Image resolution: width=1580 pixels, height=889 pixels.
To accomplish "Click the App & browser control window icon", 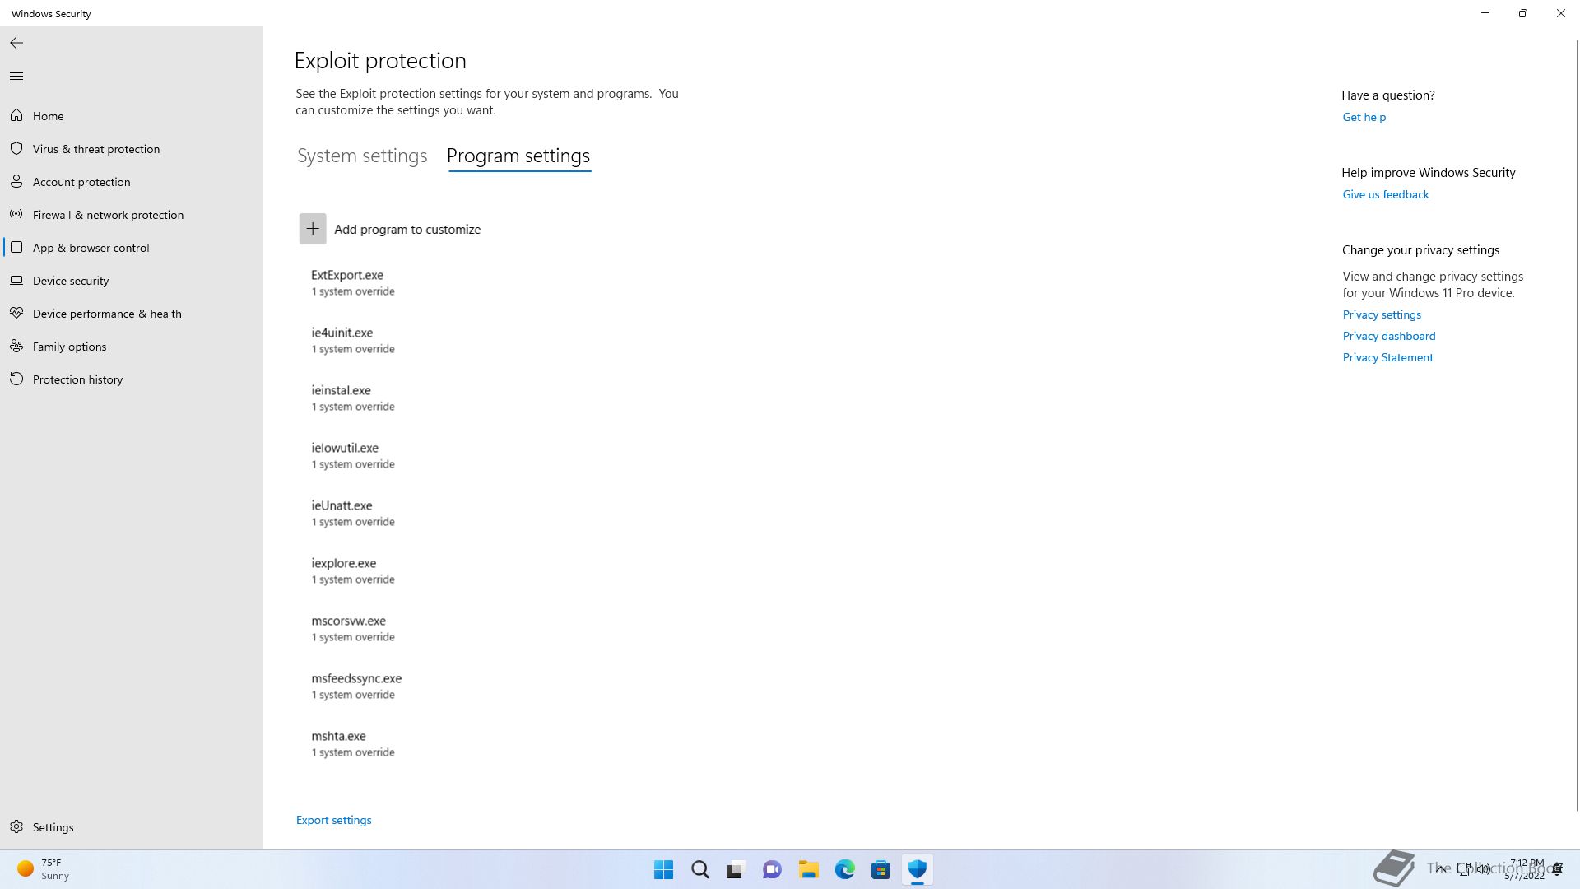I will coord(16,248).
